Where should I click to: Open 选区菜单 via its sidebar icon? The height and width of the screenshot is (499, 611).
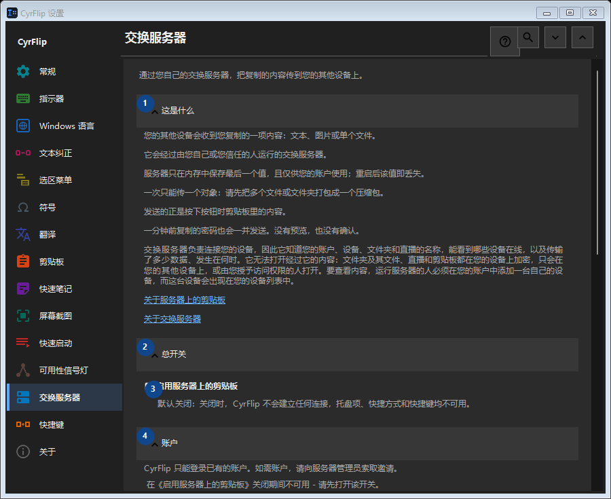click(23, 181)
